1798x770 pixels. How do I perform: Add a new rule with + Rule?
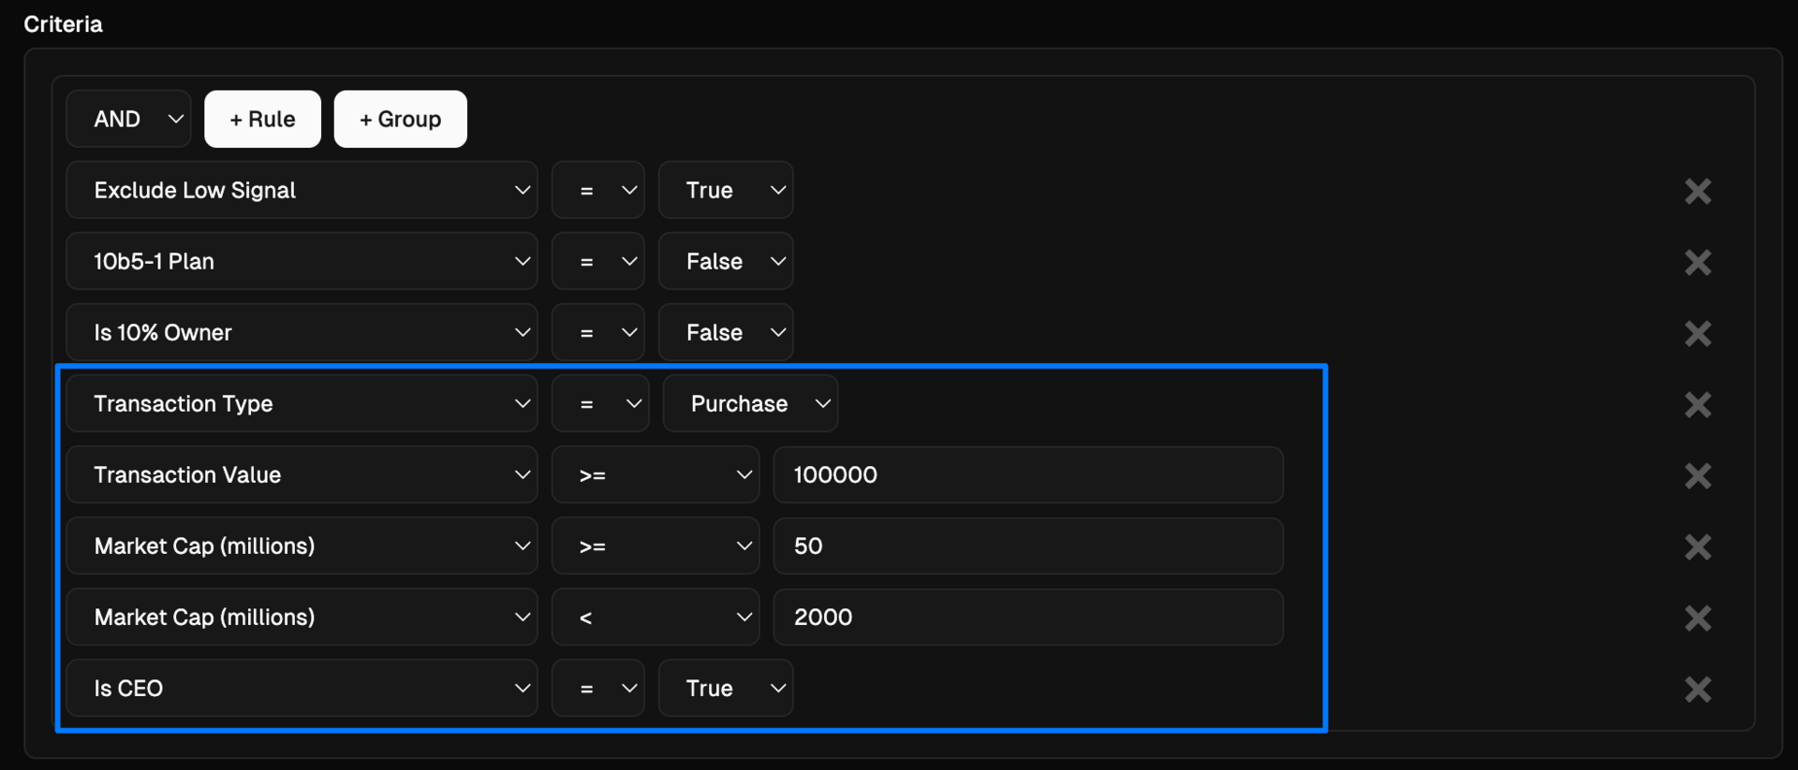pyautogui.click(x=262, y=119)
